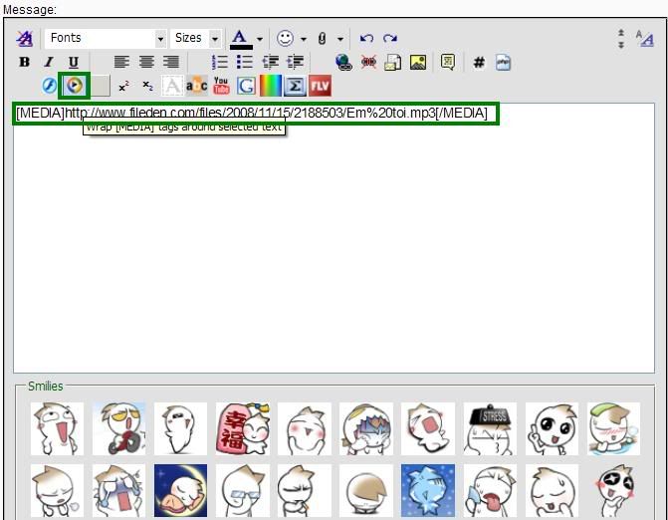This screenshot has height=520, width=668.
Task: Click the Insert Link globe icon
Action: [343, 62]
